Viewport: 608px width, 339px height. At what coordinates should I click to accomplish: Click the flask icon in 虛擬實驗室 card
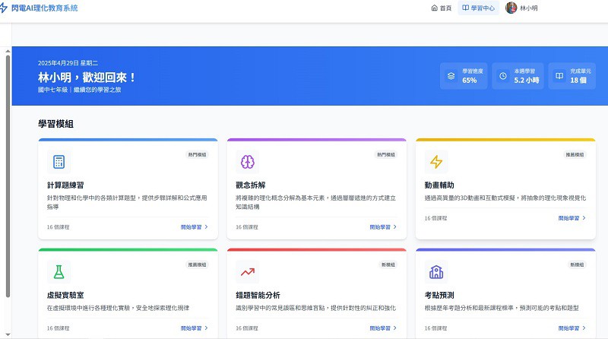pyautogui.click(x=59, y=271)
